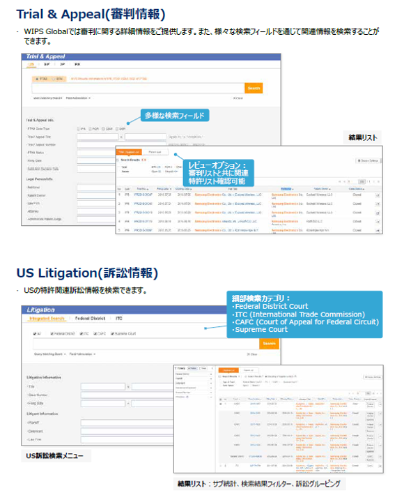Screen dimensions: 404x502
Task: Click the Display Settings icon button in trial results
Action: point(368,160)
